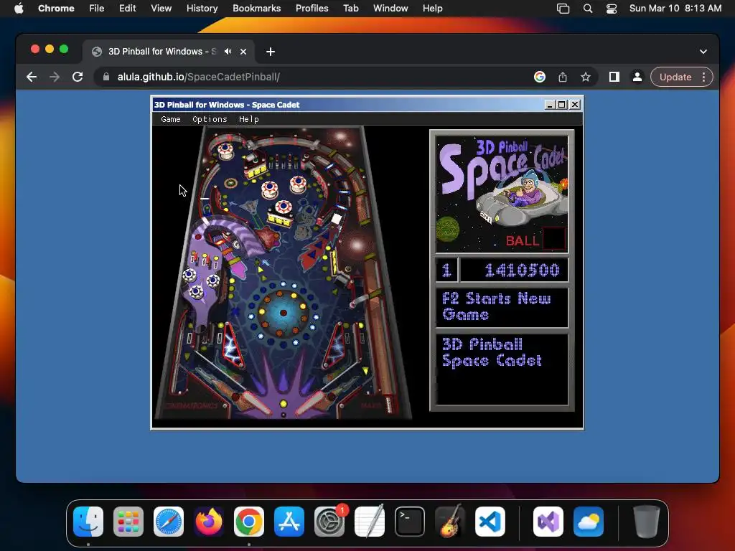Open Spotlight search in menu bar

tap(587, 9)
